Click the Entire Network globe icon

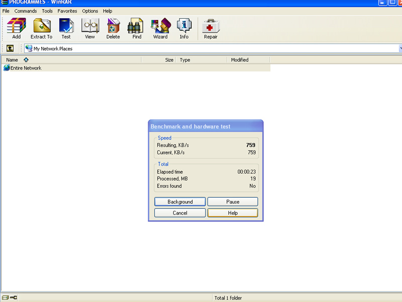tap(7, 68)
